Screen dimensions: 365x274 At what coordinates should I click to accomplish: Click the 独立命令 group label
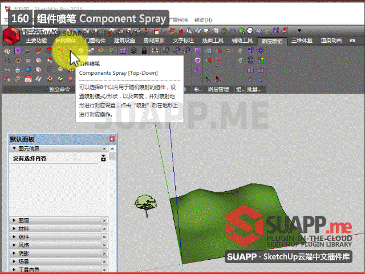coord(59,89)
